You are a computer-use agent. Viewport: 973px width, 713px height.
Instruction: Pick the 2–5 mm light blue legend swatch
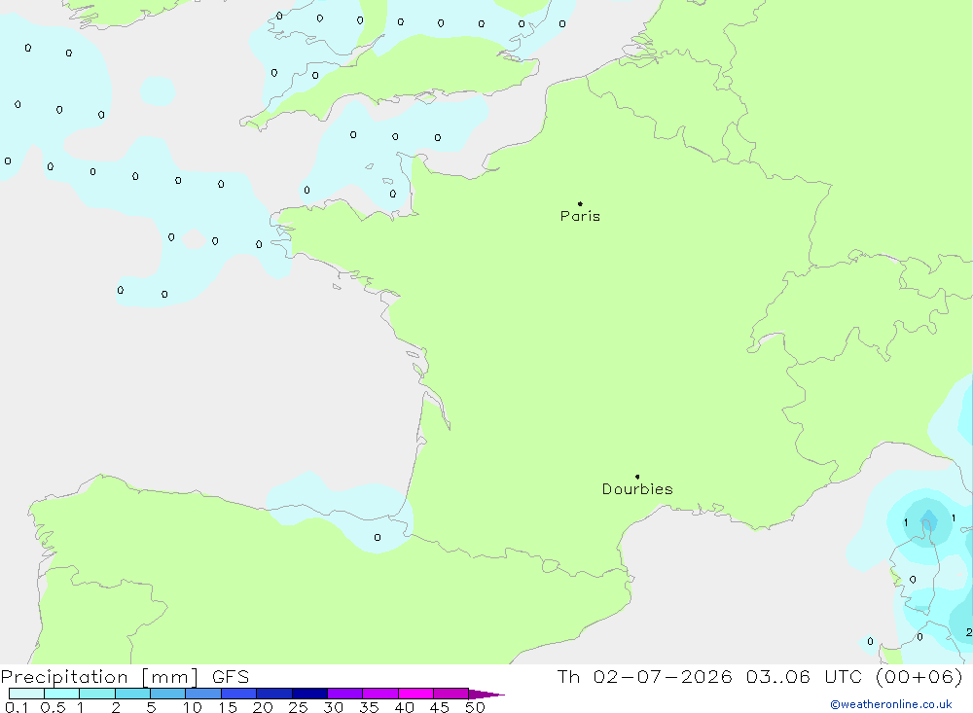[132, 694]
